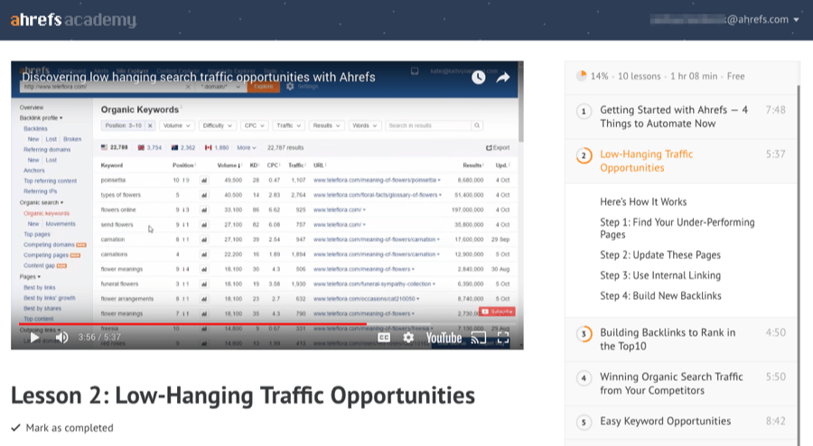Seek on the red video progress bar
This screenshot has height=446, width=813.
coord(267,324)
